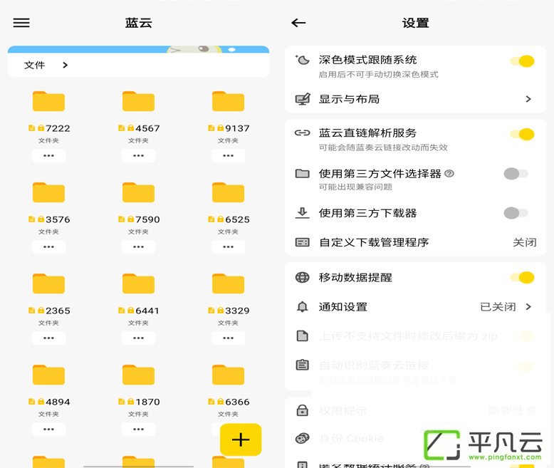Open options menu for folder 1870

(x=138, y=429)
